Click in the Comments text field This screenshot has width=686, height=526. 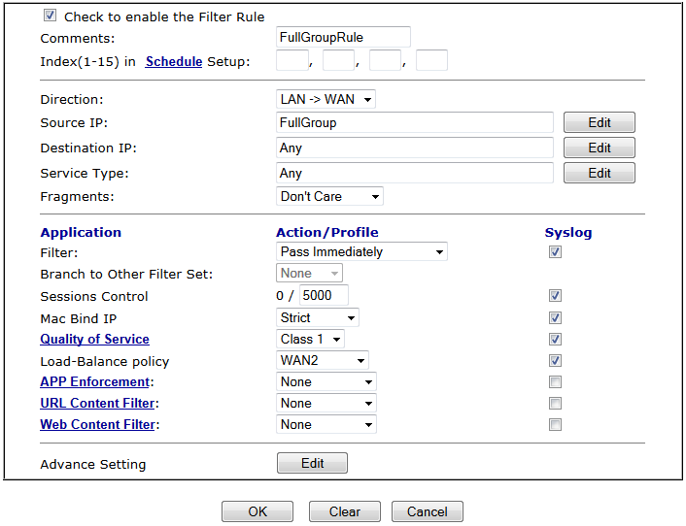[x=343, y=38]
